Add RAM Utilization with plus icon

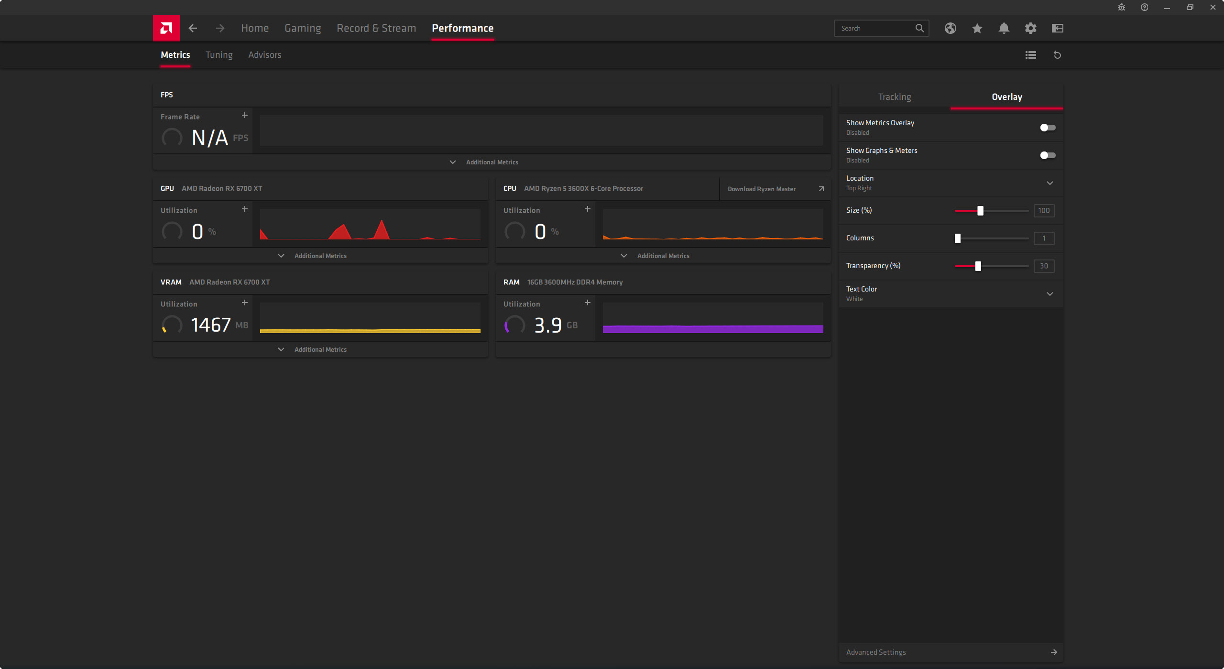[587, 303]
